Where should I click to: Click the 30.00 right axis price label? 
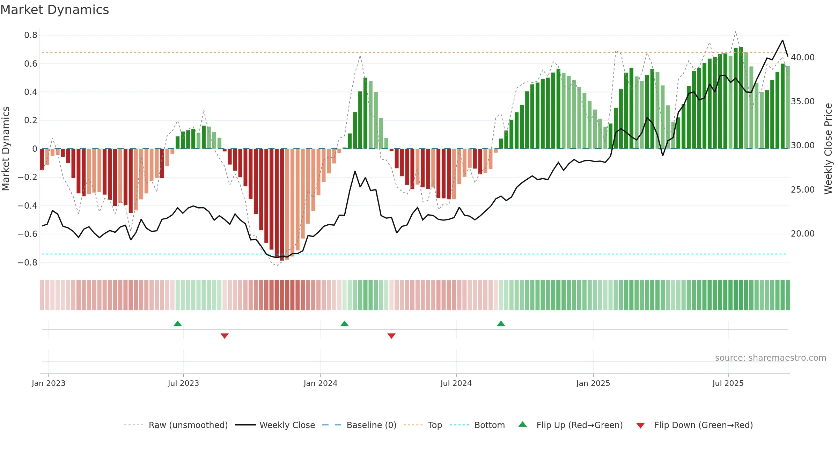(x=802, y=145)
